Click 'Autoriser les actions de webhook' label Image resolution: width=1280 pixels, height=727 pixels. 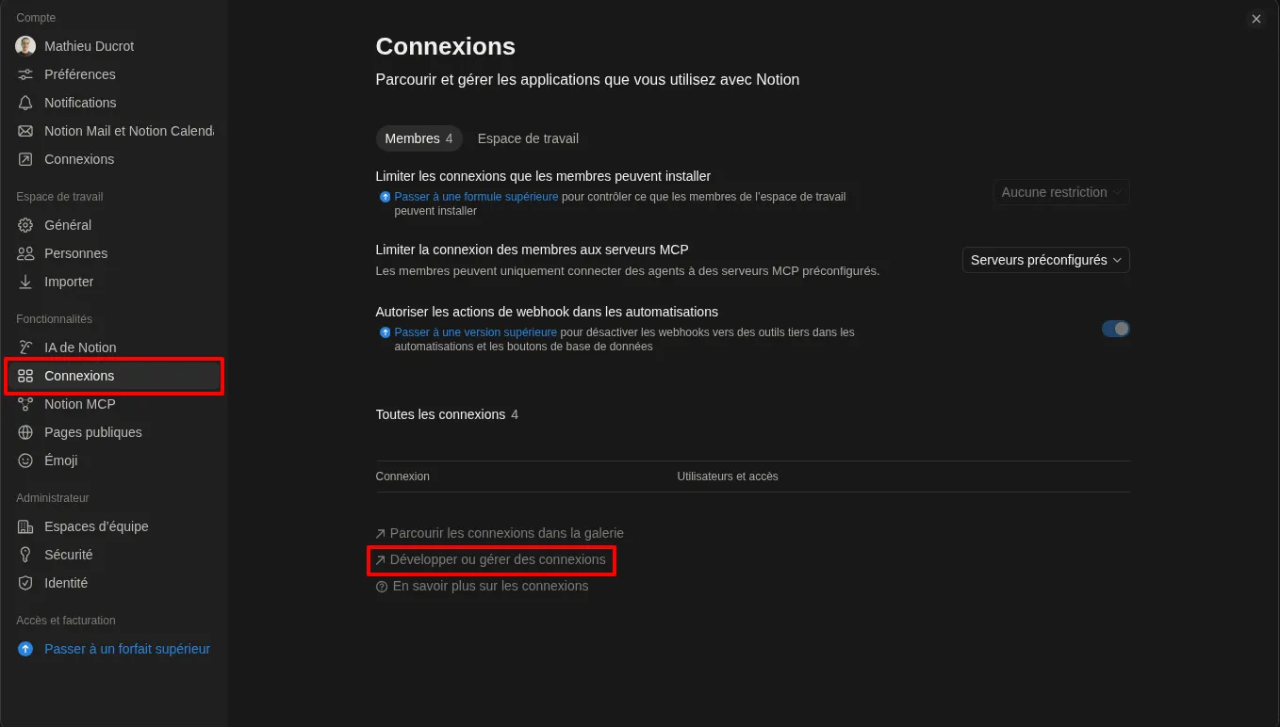[547, 312]
